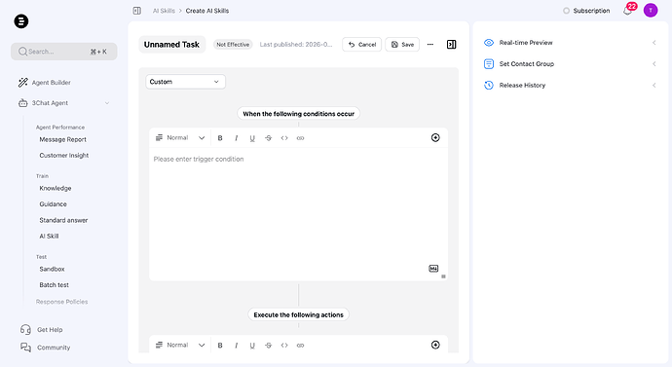
Task: Open Message Report page
Action: pos(62,139)
